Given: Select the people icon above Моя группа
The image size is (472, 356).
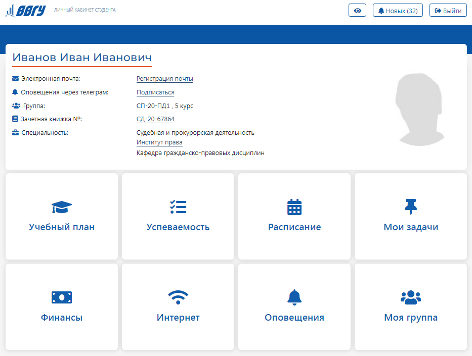Looking at the screenshot, I should [411, 297].
